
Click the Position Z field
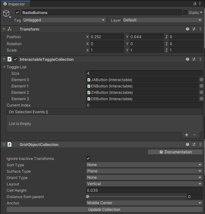tap(186, 37)
